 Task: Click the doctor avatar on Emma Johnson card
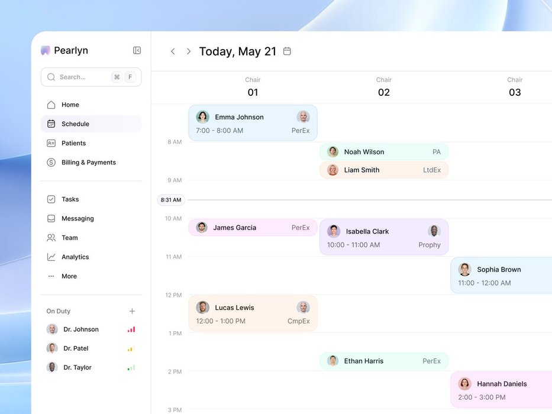pyautogui.click(x=303, y=117)
